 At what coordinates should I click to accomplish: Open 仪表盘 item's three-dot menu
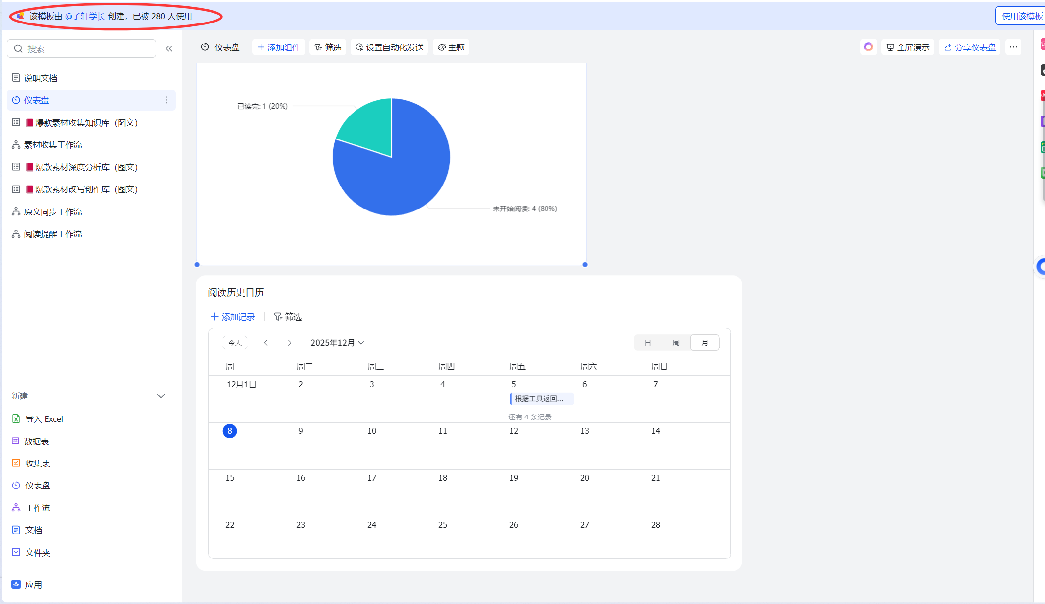tap(166, 100)
